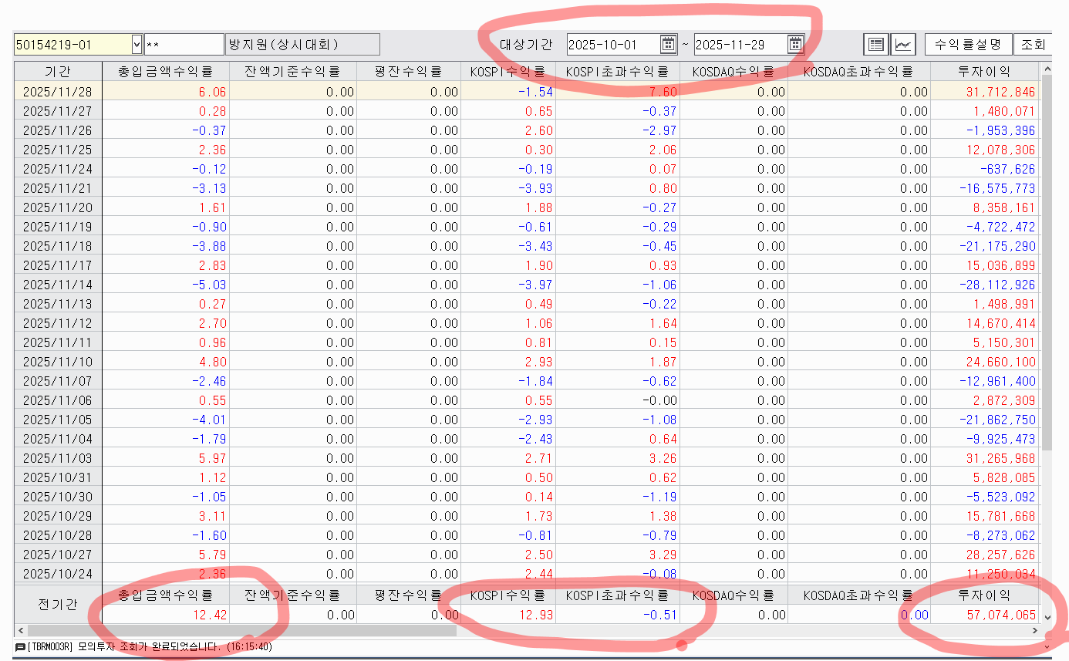The image size is (1069, 661).
Task: Open the start date calendar picker
Action: [668, 44]
